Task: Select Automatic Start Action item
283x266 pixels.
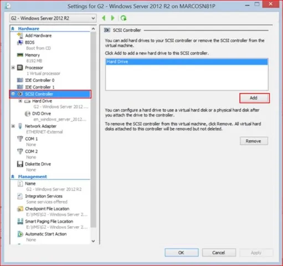Action: pyautogui.click(x=46, y=234)
